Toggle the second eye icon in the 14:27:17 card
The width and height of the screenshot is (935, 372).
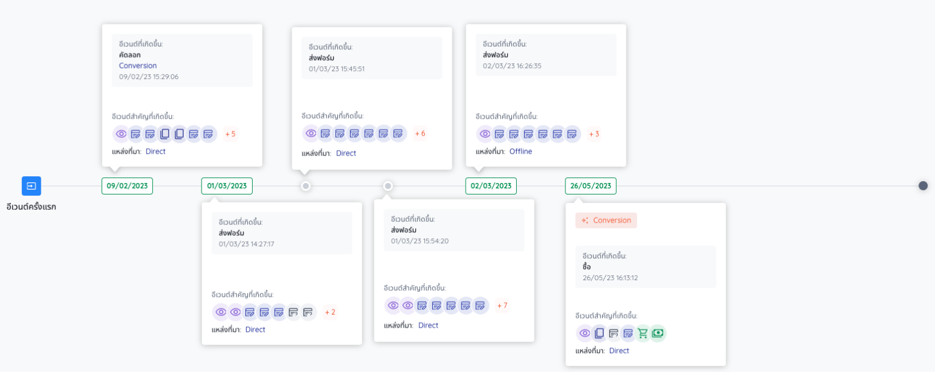coord(236,312)
